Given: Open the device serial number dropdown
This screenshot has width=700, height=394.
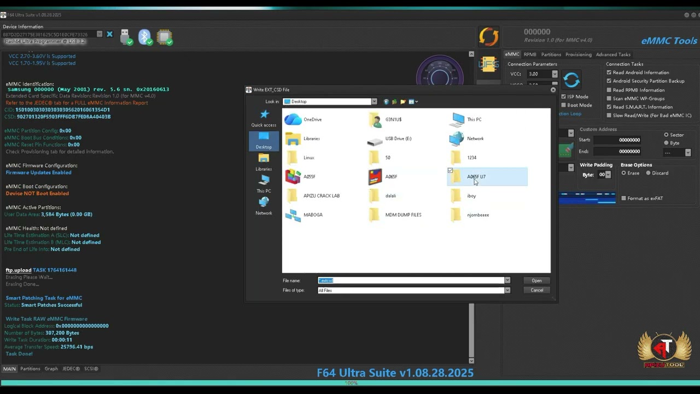Looking at the screenshot, I should (100, 34).
